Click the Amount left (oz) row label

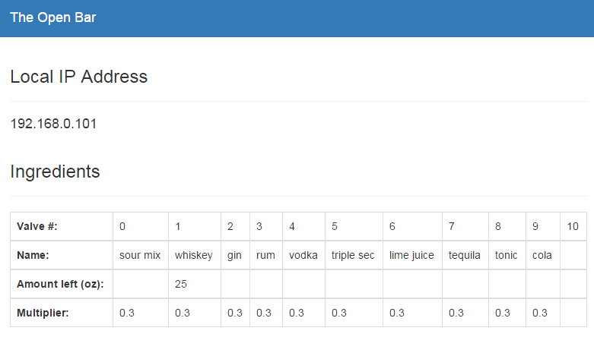click(x=62, y=284)
